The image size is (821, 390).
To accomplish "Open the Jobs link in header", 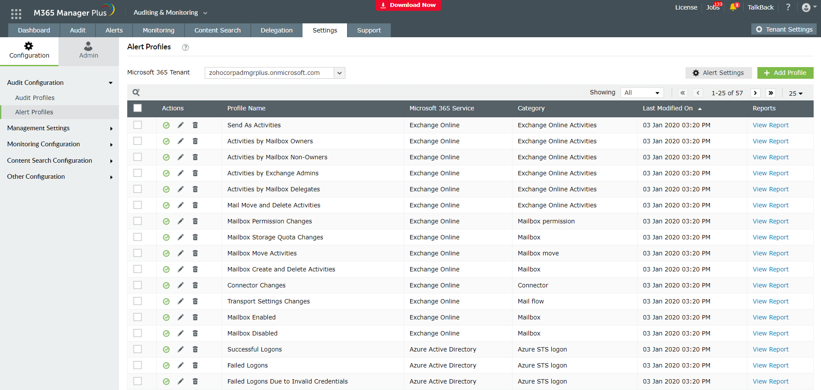I will [x=713, y=7].
